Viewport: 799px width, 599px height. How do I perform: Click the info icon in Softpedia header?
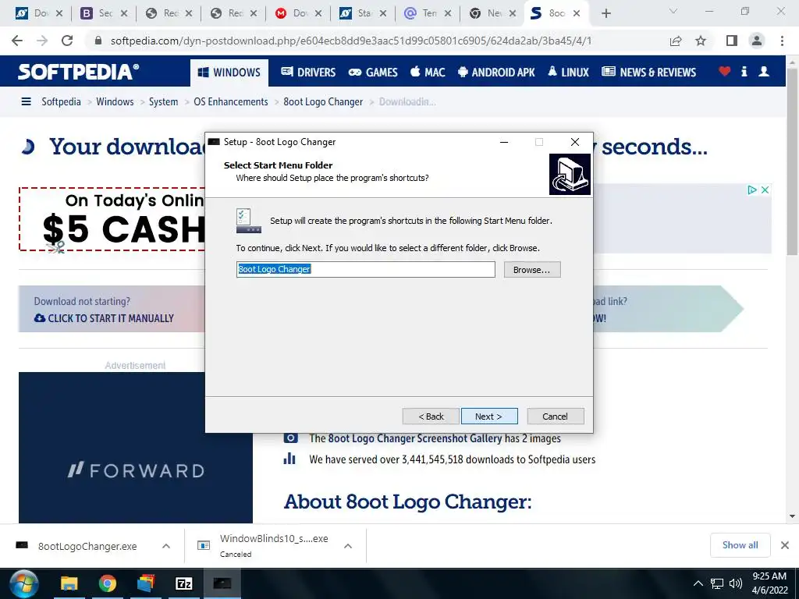pos(744,71)
